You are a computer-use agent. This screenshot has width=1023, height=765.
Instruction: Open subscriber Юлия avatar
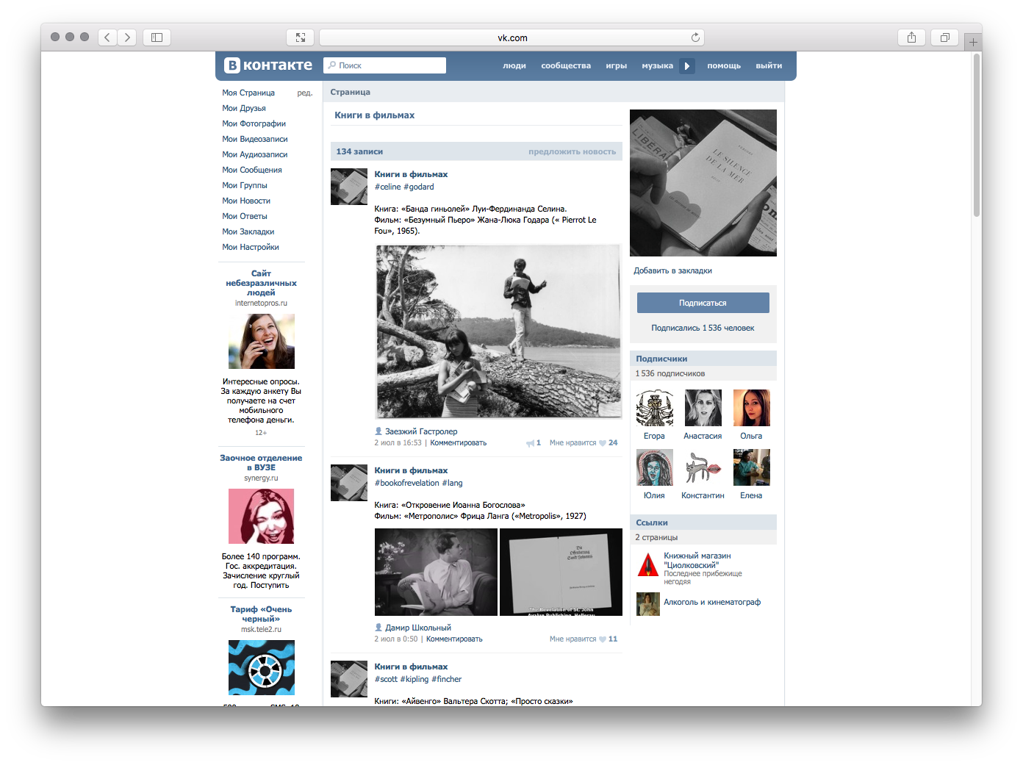click(x=654, y=467)
